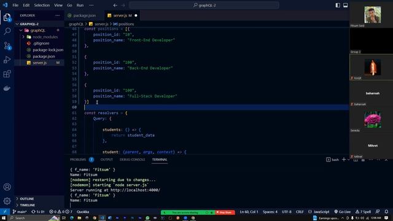
Task: Click the 7 Spell status item
Action: point(363,212)
